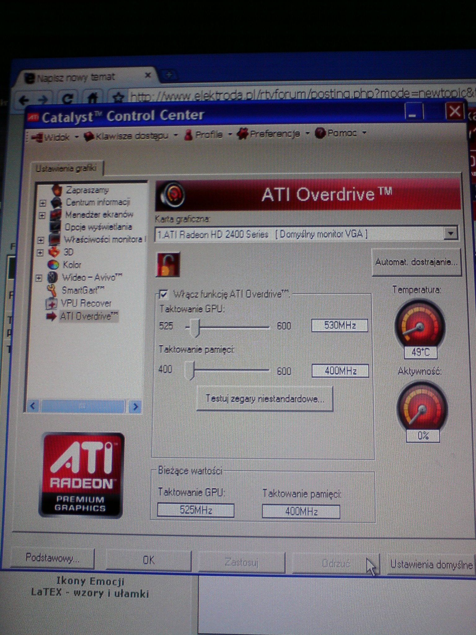Screen dimensions: 476x635
Task: Open the Preferencje menu
Action: 273,134
